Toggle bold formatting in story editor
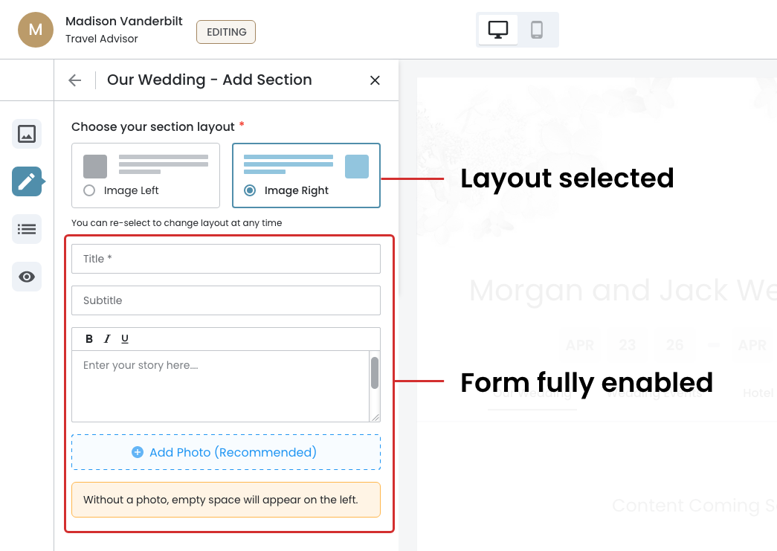777x551 pixels. tap(89, 339)
